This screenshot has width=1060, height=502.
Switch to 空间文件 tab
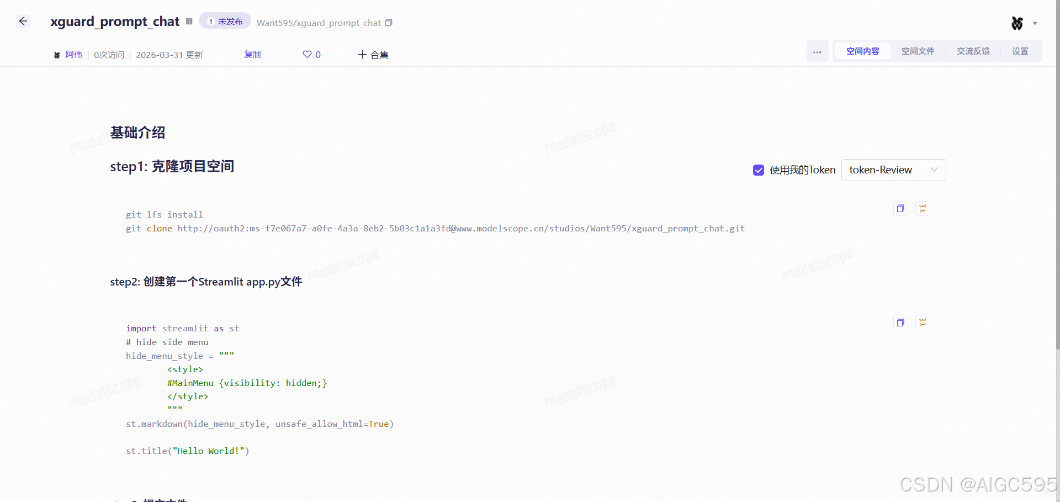(x=918, y=51)
